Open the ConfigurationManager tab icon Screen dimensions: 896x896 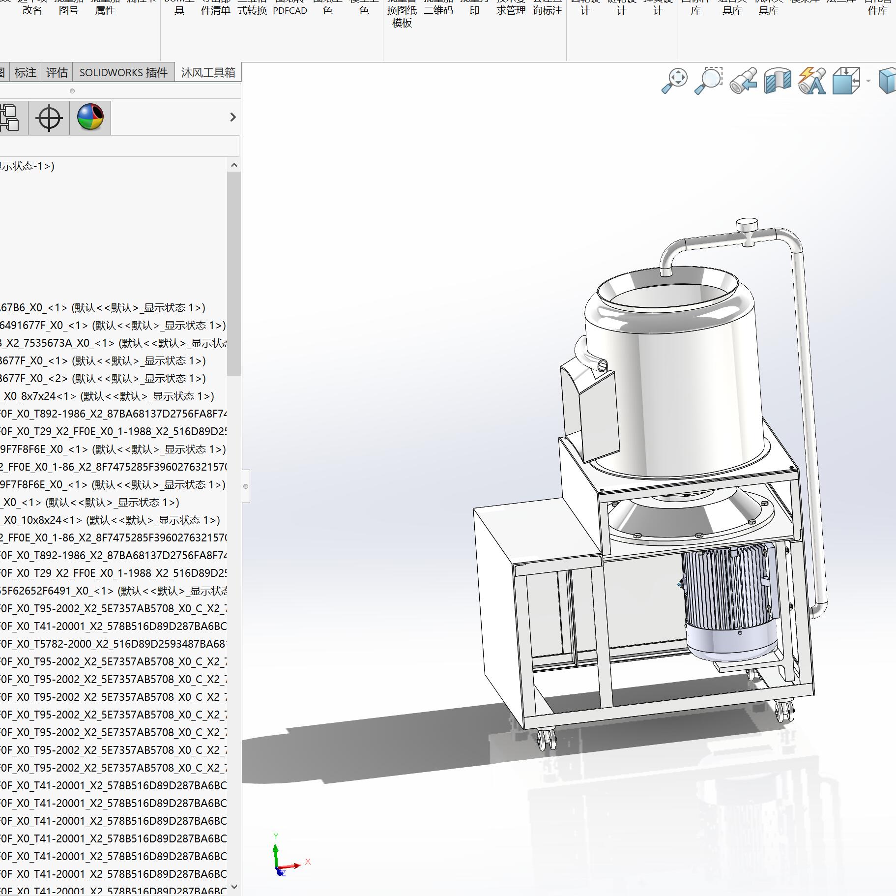pyautogui.click(x=10, y=118)
